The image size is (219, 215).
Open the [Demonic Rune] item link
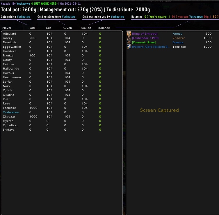144,42
